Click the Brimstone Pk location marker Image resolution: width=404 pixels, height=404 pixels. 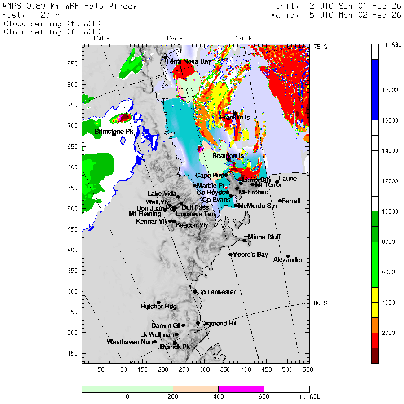[114, 134]
